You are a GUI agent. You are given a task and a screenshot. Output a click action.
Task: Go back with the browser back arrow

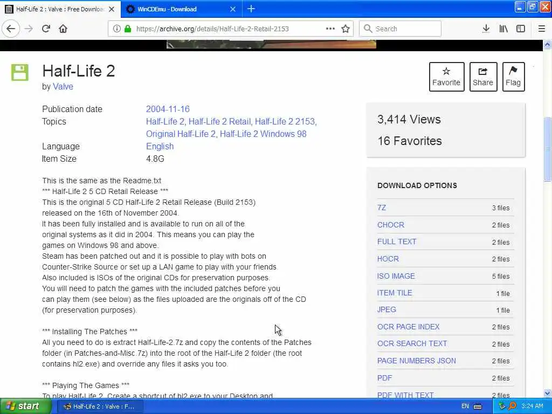(x=11, y=29)
